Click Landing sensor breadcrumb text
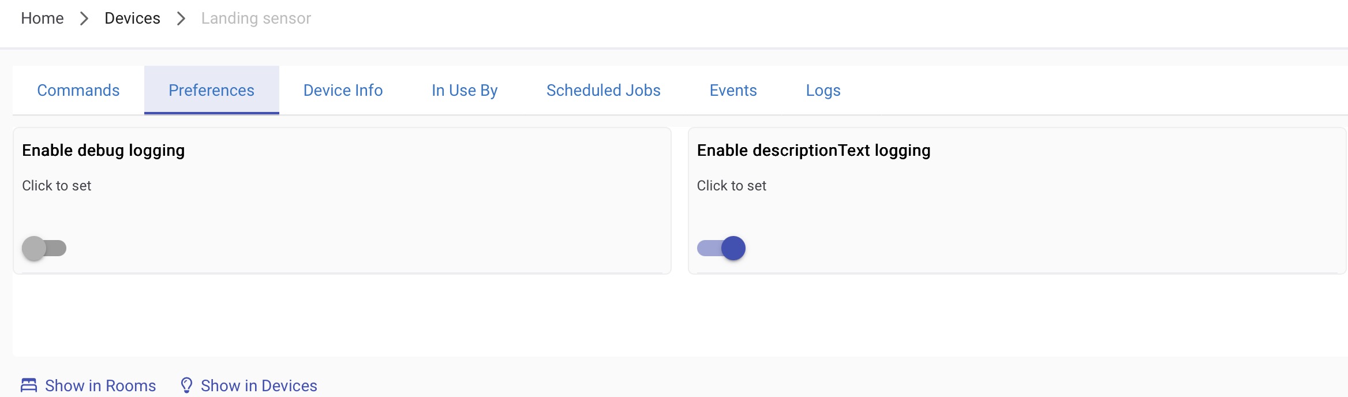 [256, 18]
